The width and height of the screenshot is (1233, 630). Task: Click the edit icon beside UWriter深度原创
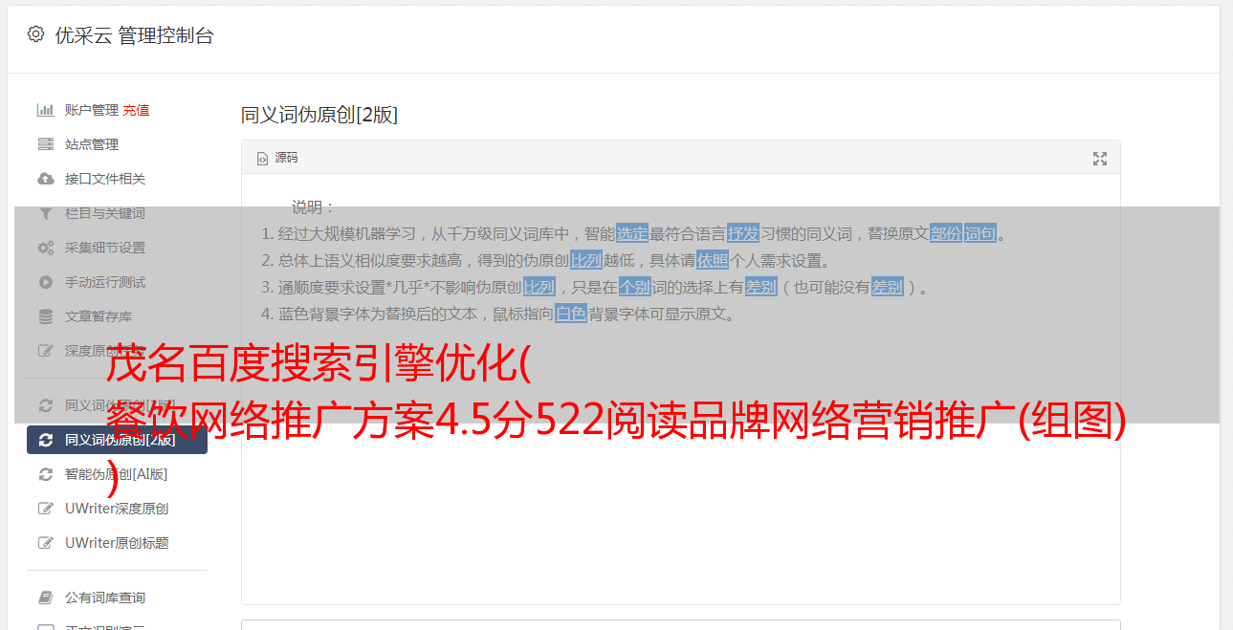[x=45, y=509]
